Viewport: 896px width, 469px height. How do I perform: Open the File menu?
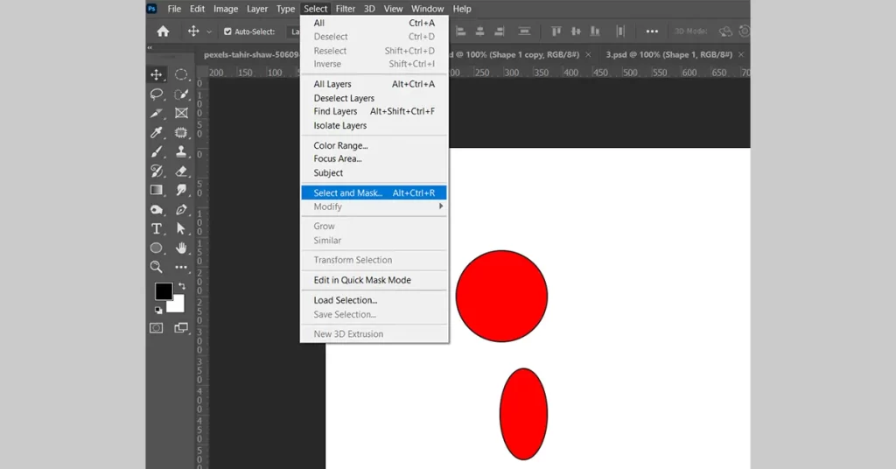[174, 9]
